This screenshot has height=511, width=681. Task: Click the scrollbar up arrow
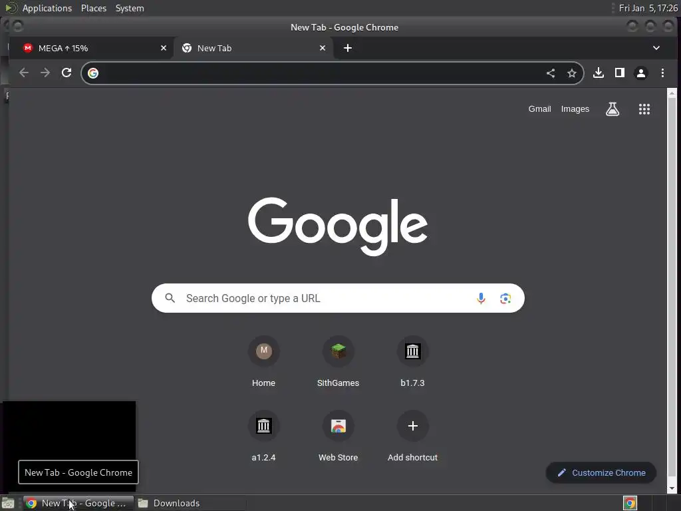[x=672, y=93]
